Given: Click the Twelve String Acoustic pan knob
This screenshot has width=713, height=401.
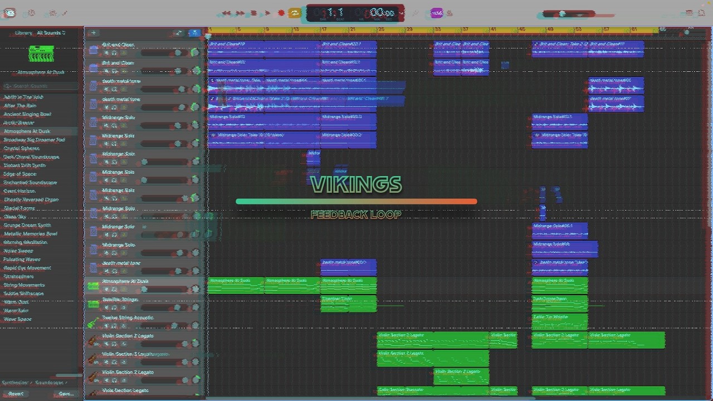Looking at the screenshot, I should point(196,326).
